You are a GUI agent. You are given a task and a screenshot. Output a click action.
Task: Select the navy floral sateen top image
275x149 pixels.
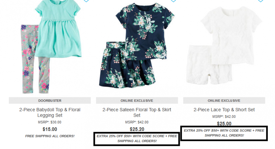(145, 31)
